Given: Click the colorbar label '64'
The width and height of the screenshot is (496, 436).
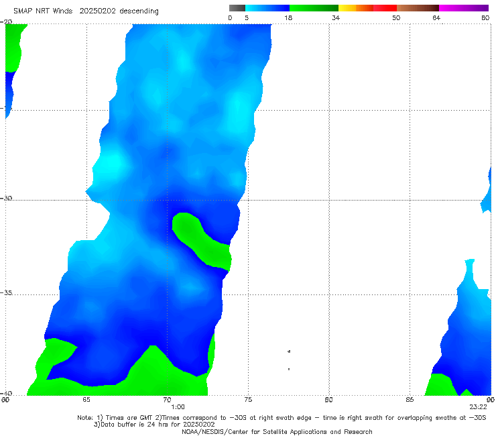Looking at the screenshot, I should click(x=436, y=17).
